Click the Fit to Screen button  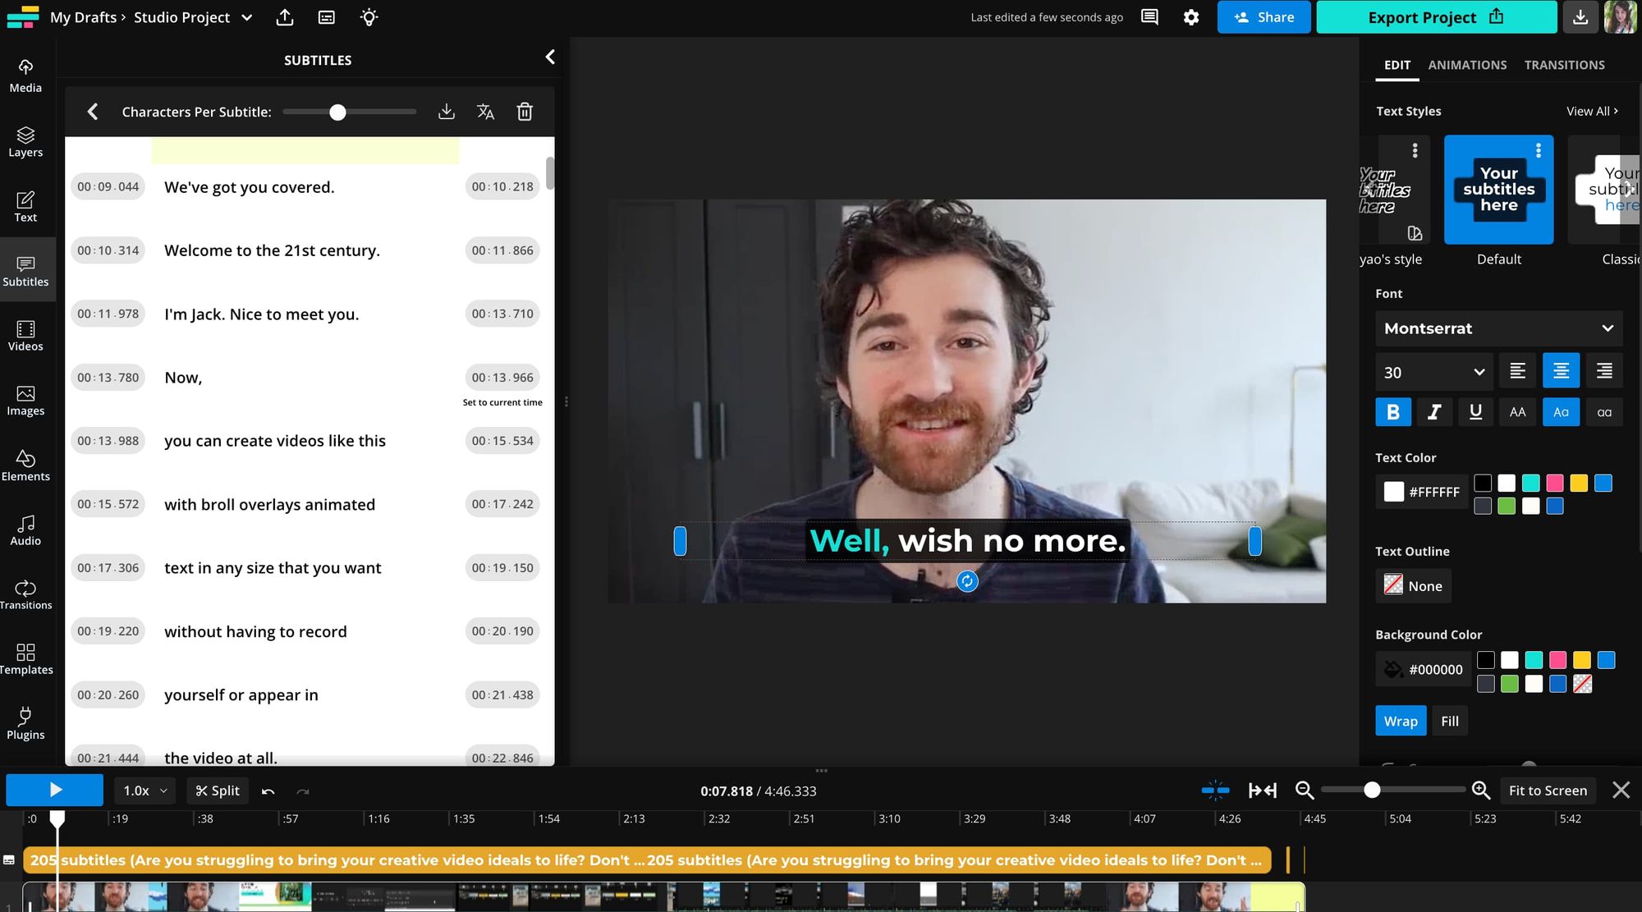(x=1547, y=791)
